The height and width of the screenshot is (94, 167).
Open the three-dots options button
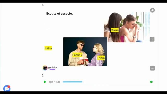point(152,68)
